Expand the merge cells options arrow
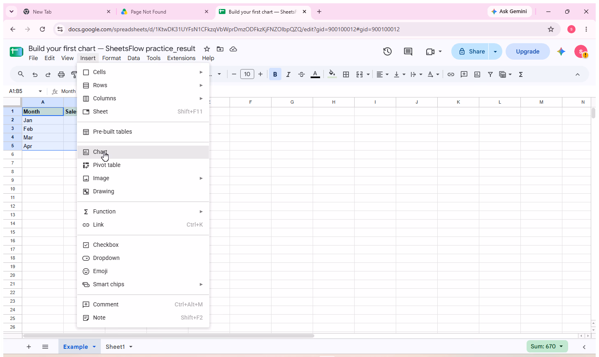Viewport: 599px width, 357px height. (367, 74)
